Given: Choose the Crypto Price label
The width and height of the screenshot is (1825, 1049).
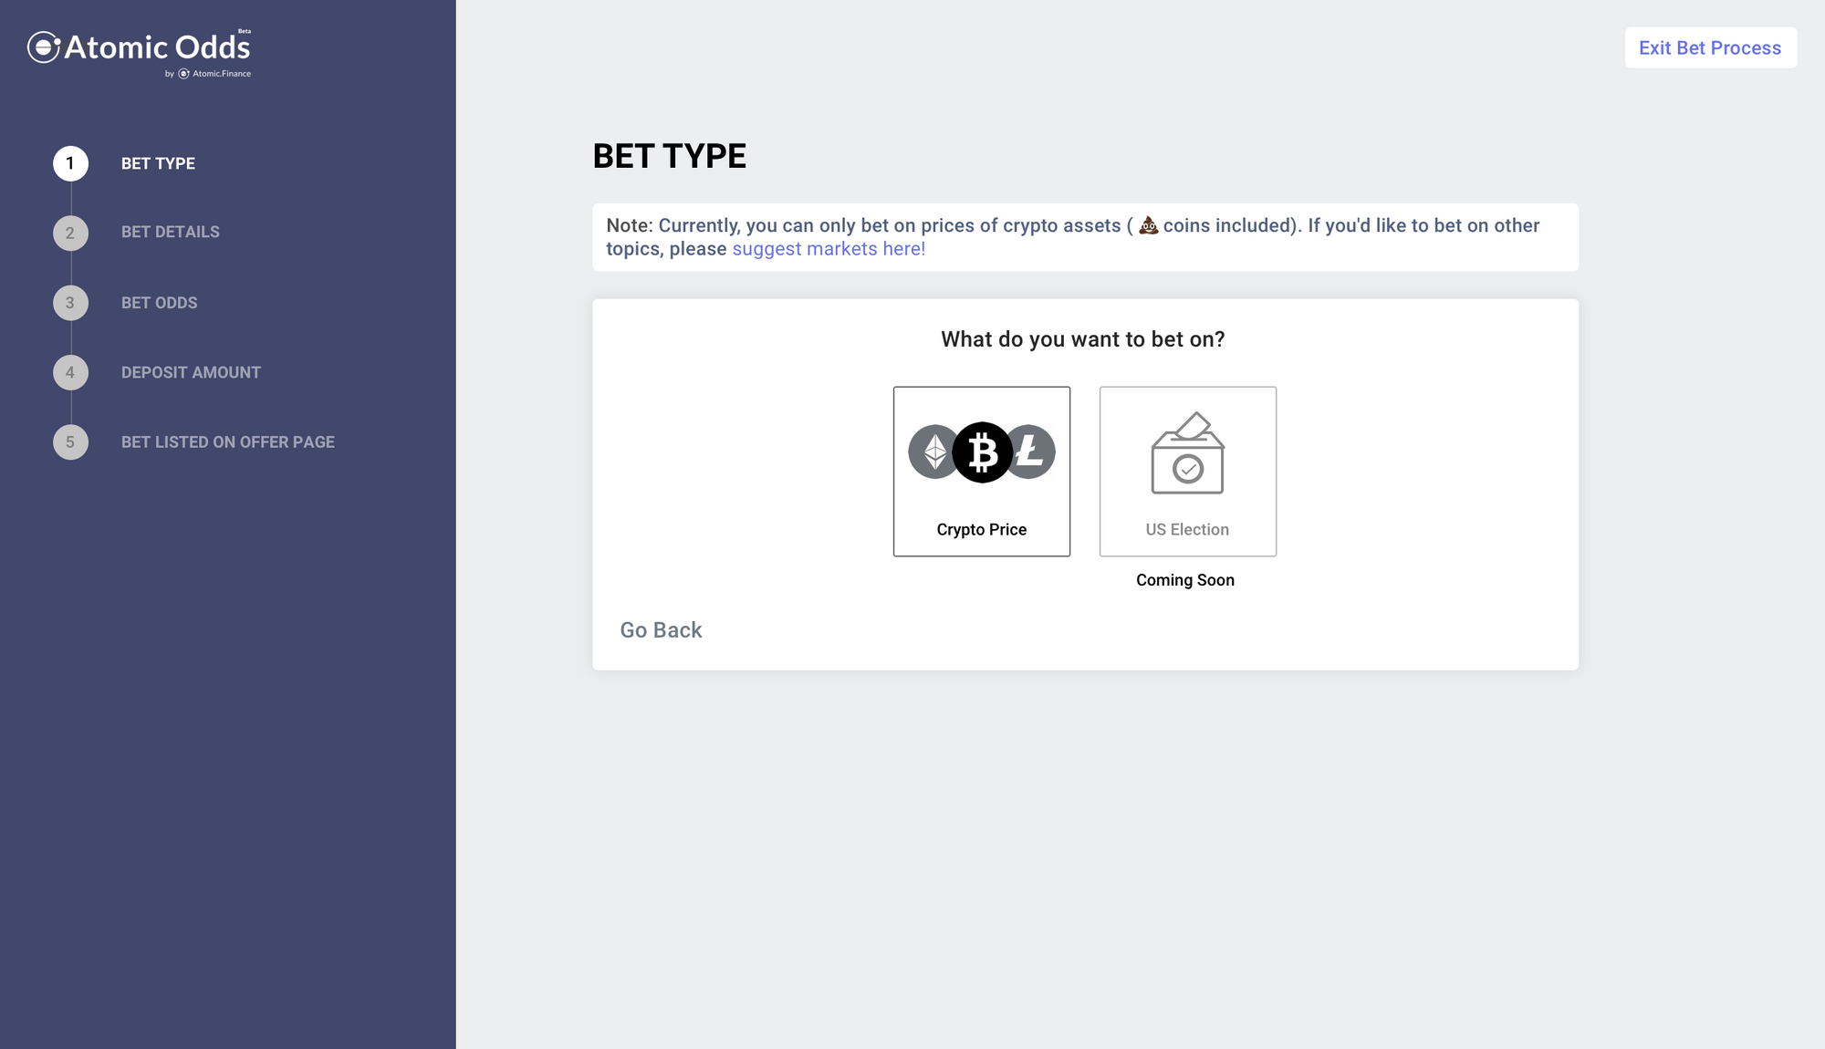Looking at the screenshot, I should click(x=982, y=530).
